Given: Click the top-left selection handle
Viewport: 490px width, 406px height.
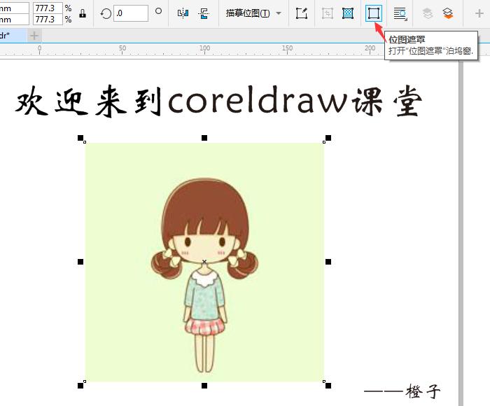Looking at the screenshot, I should tap(80, 138).
